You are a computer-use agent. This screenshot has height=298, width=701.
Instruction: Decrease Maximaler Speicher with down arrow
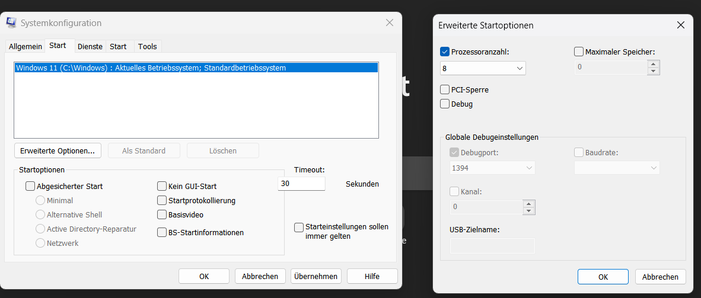(x=654, y=71)
